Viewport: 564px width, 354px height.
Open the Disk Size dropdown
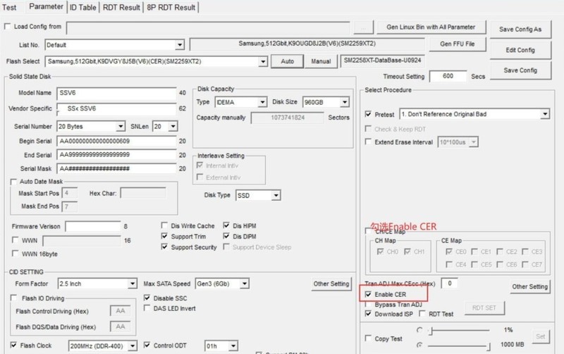tap(345, 102)
